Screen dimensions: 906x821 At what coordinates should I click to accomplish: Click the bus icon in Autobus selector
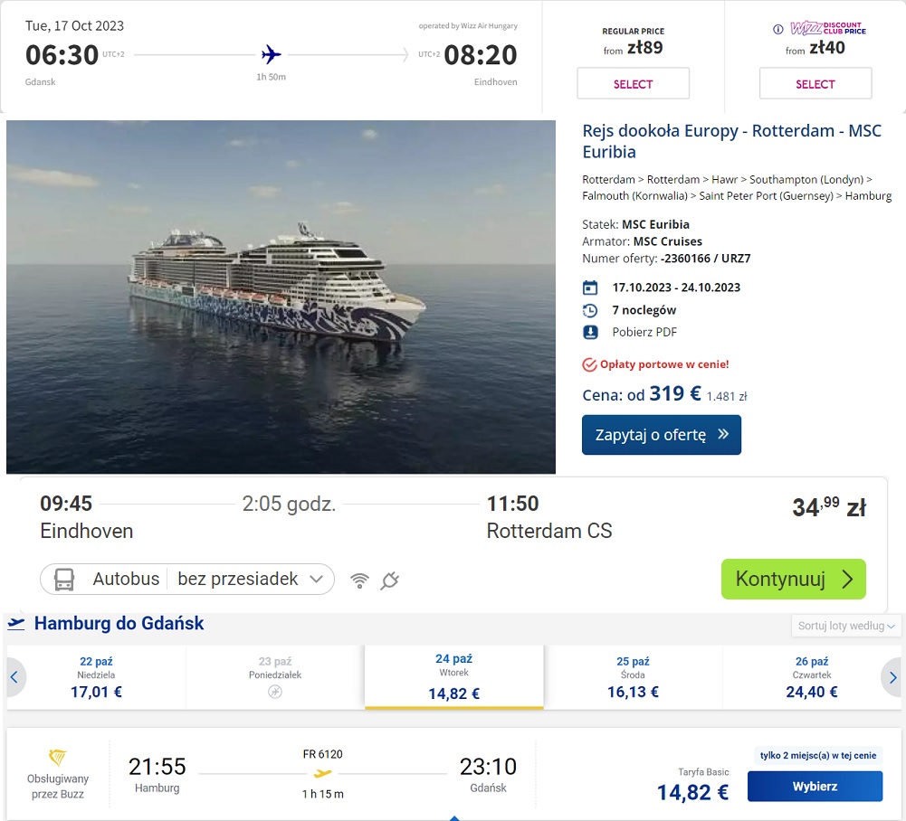click(64, 579)
